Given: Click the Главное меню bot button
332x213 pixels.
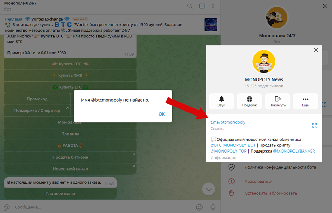Looking at the screenshot, I should pyautogui.click(x=60, y=194).
